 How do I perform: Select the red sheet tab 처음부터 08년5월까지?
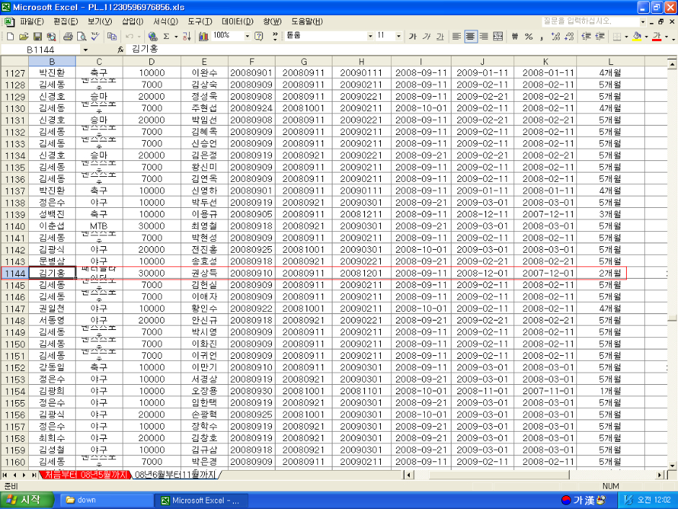pyautogui.click(x=86, y=475)
